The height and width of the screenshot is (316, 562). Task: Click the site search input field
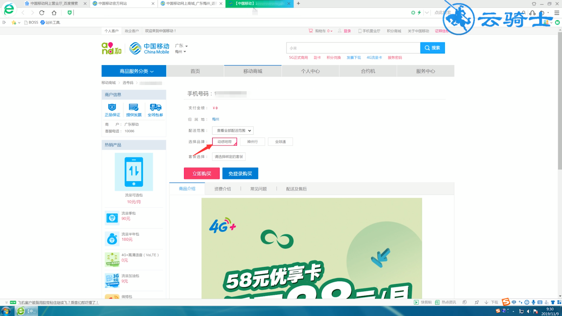[353, 48]
